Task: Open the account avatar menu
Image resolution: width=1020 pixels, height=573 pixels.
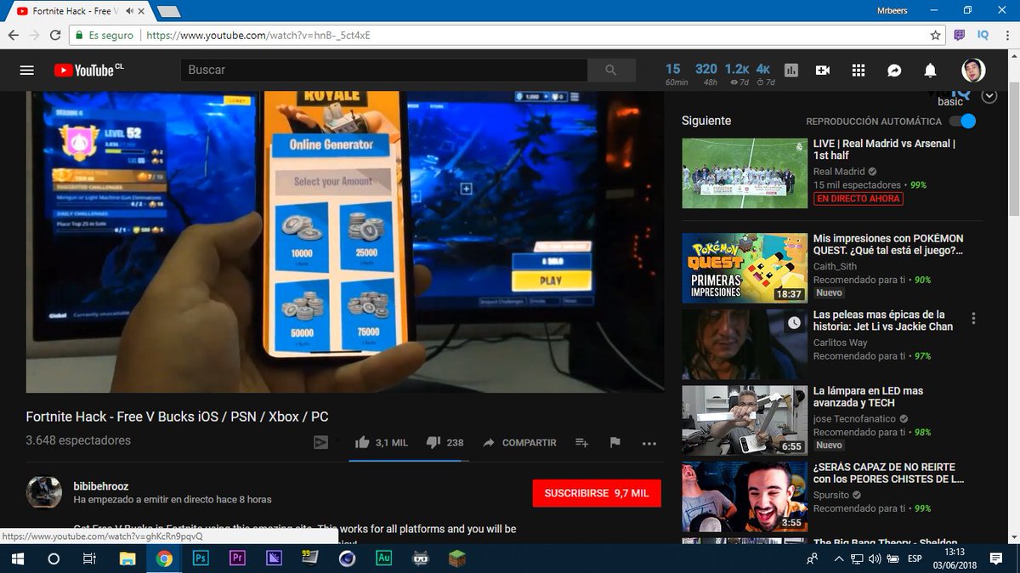Action: click(x=973, y=71)
